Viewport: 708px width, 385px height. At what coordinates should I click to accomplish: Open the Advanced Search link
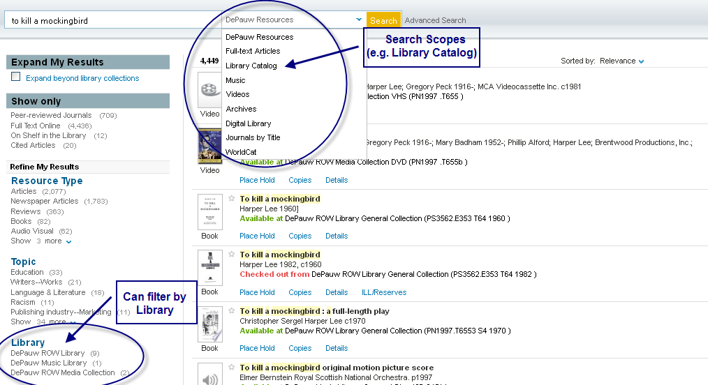pos(435,20)
